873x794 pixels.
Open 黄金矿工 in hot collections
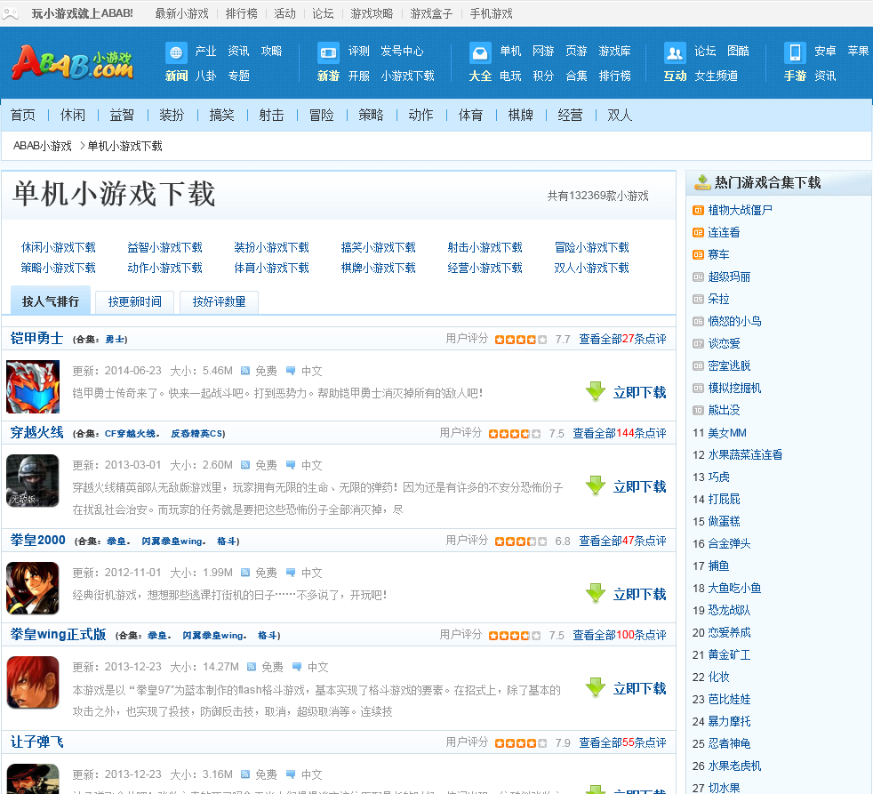[x=729, y=654]
